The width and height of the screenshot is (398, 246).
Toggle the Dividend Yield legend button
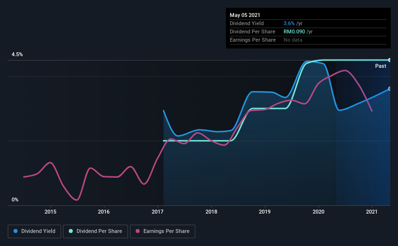34,231
